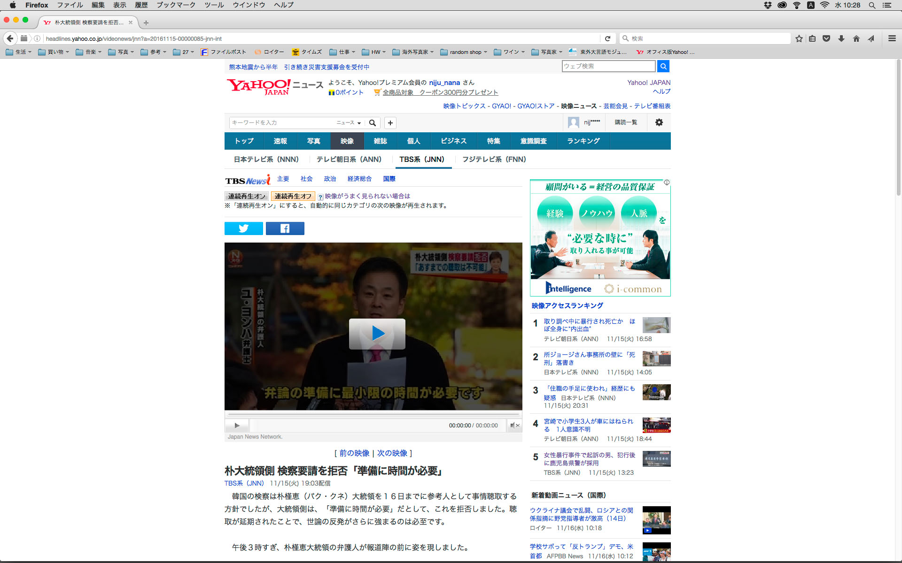The height and width of the screenshot is (563, 902).
Task: Click the blue web search magnifier button
Action: click(x=663, y=66)
